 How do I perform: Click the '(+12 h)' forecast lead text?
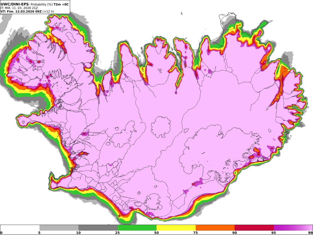[48, 11]
